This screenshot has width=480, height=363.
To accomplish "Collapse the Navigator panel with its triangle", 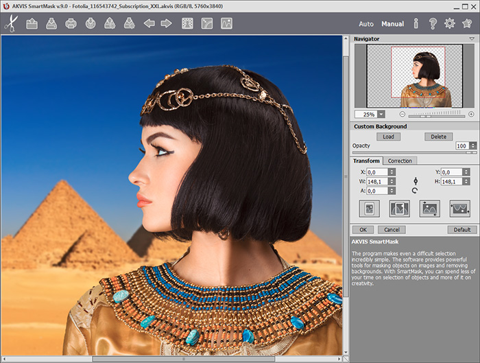I will [x=472, y=39].
